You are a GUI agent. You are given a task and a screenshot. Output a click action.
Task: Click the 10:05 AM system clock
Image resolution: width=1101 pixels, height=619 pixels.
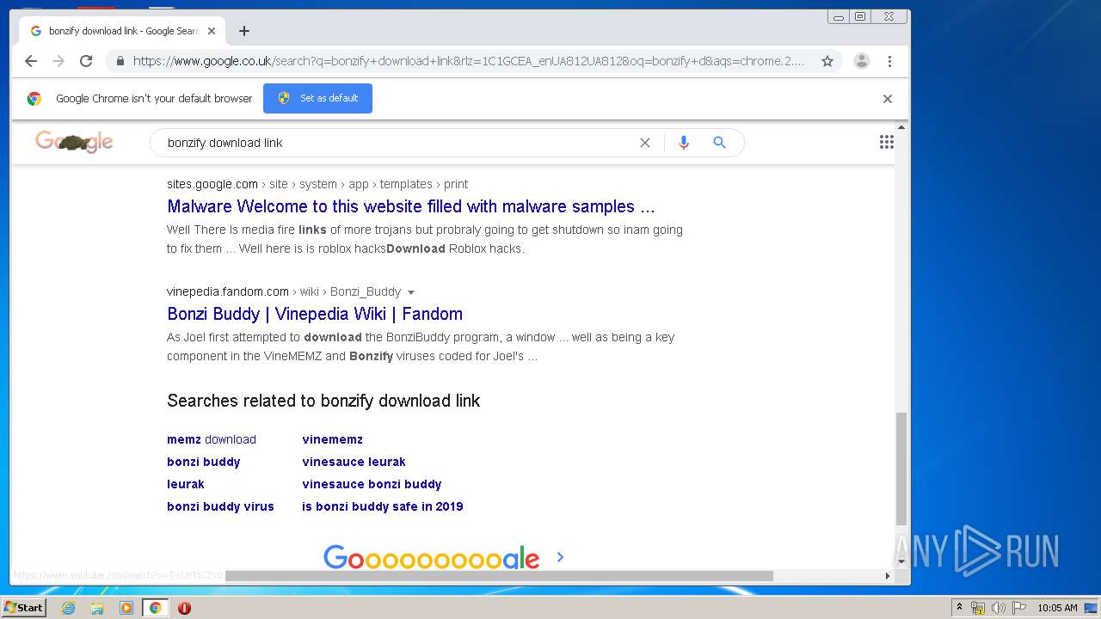(x=1057, y=608)
